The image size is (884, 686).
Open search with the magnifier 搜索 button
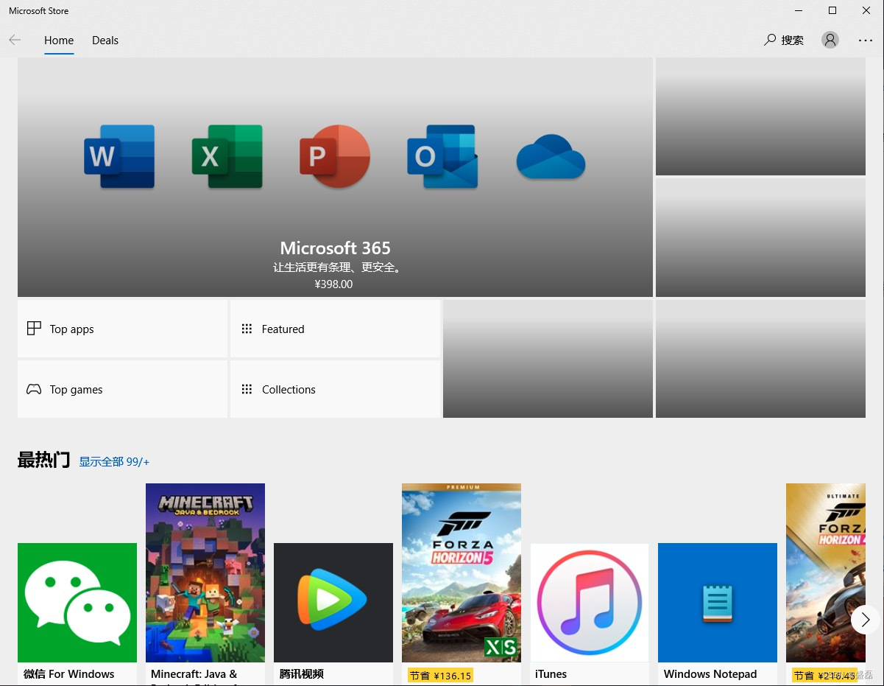784,40
